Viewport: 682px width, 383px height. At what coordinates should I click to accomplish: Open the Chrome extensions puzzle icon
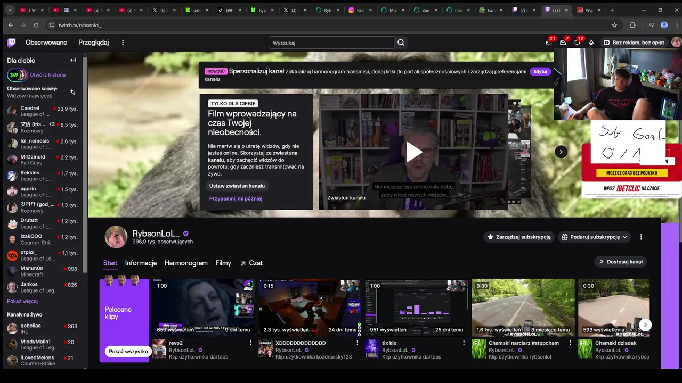pos(632,25)
